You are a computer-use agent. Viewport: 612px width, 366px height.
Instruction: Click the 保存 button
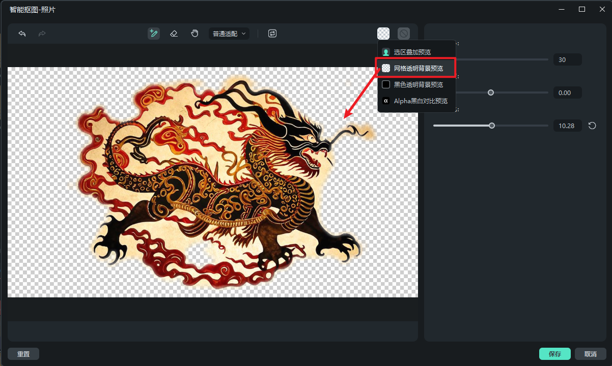[555, 354]
